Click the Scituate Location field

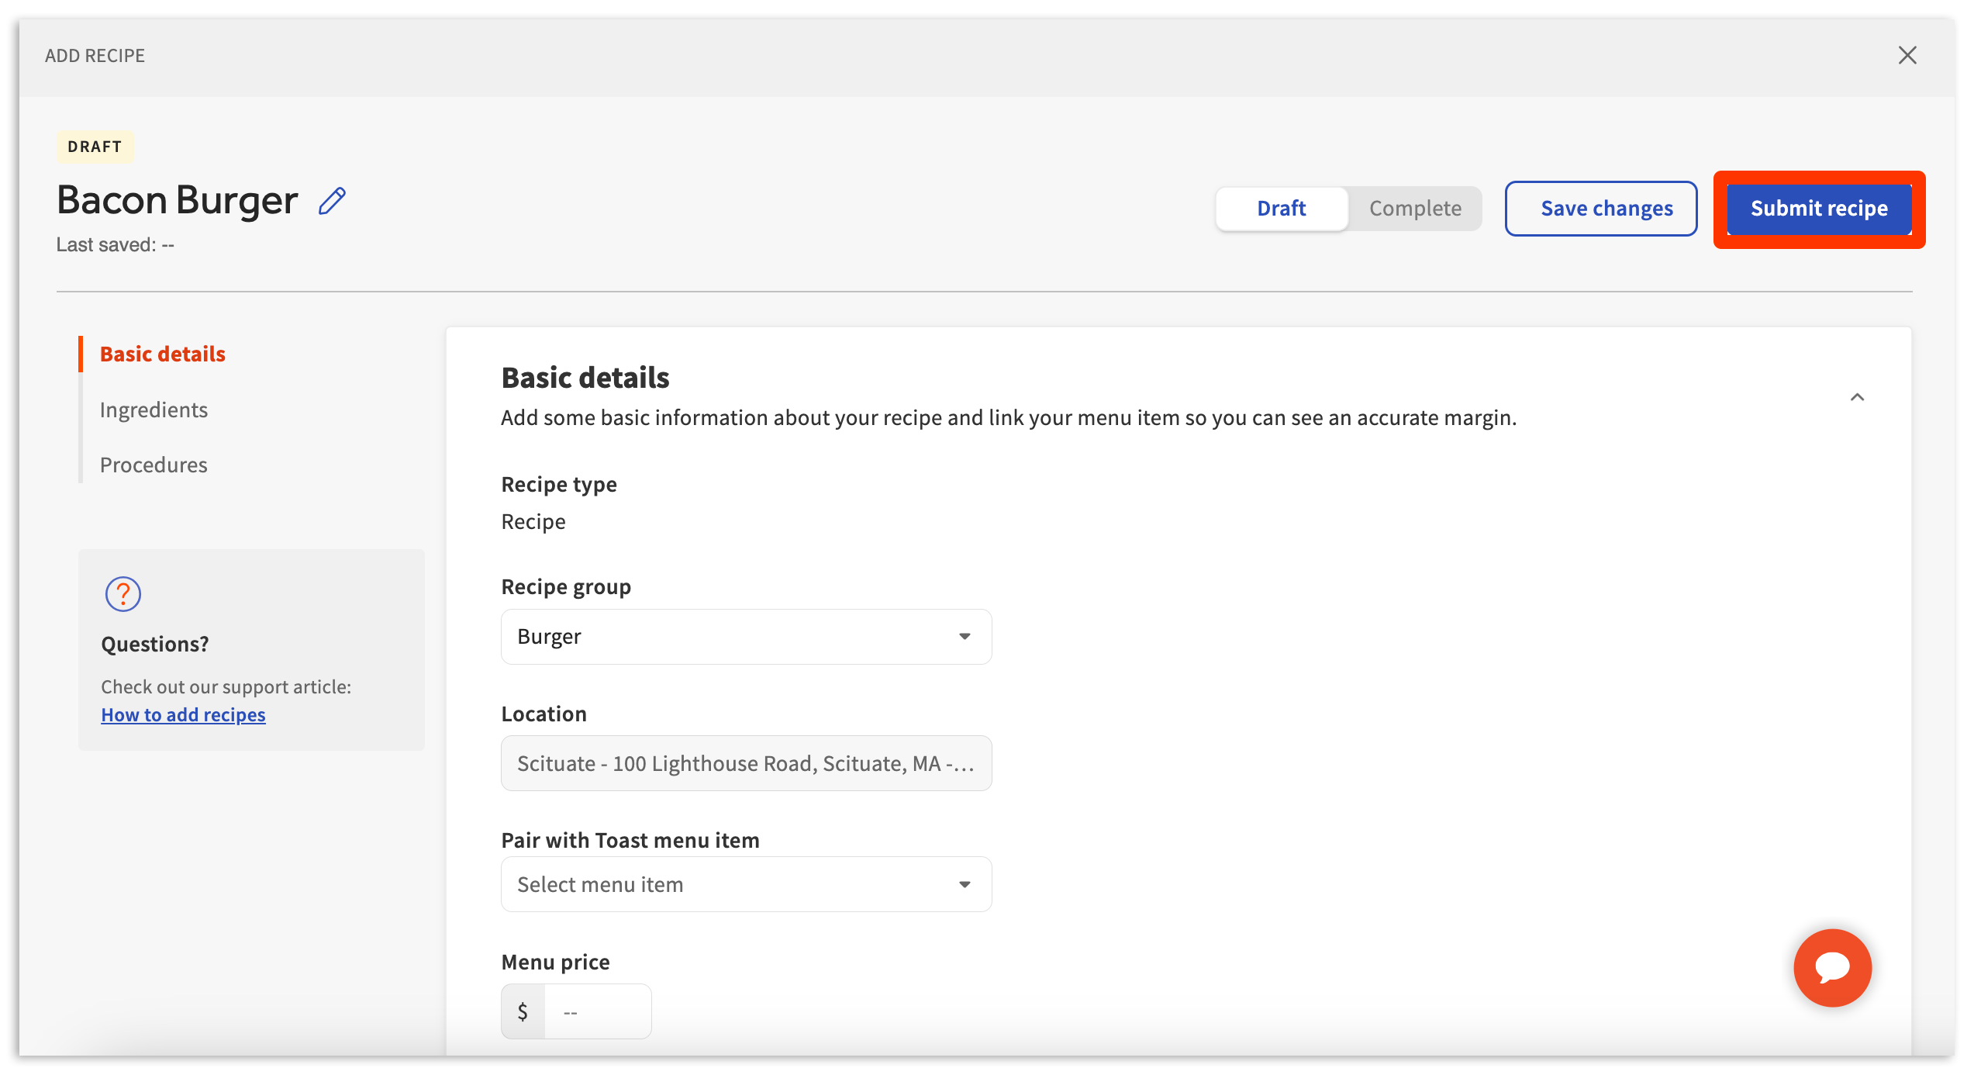(745, 764)
